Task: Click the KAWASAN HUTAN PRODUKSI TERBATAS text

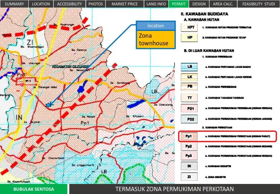Action: (x=228, y=28)
